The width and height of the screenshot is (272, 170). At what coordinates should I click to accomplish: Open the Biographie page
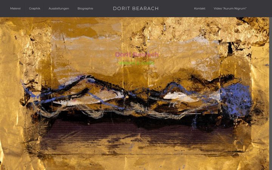point(85,8)
